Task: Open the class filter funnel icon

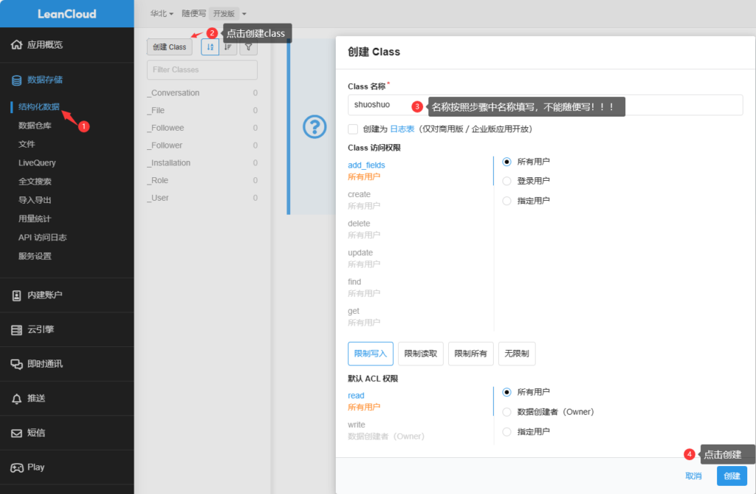Action: [x=249, y=47]
